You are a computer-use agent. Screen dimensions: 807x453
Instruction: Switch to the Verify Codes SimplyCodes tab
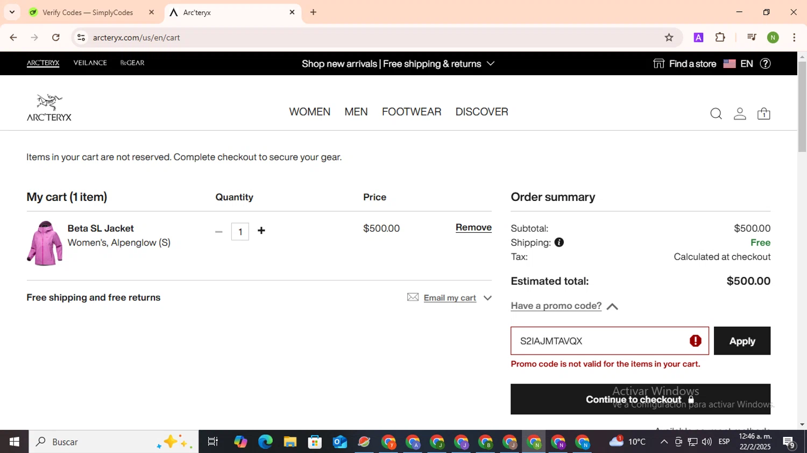point(87,12)
